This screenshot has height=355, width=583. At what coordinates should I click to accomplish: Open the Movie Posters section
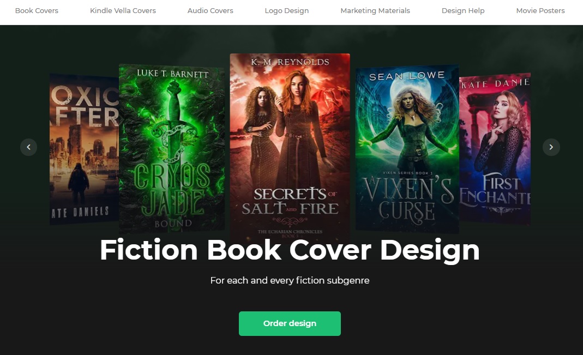[540, 10]
